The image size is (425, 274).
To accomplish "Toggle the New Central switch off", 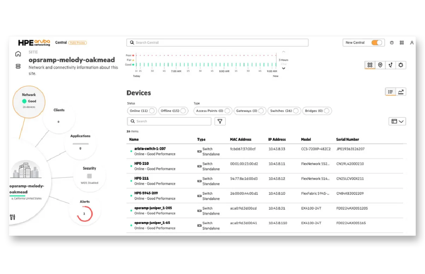I will (x=376, y=43).
